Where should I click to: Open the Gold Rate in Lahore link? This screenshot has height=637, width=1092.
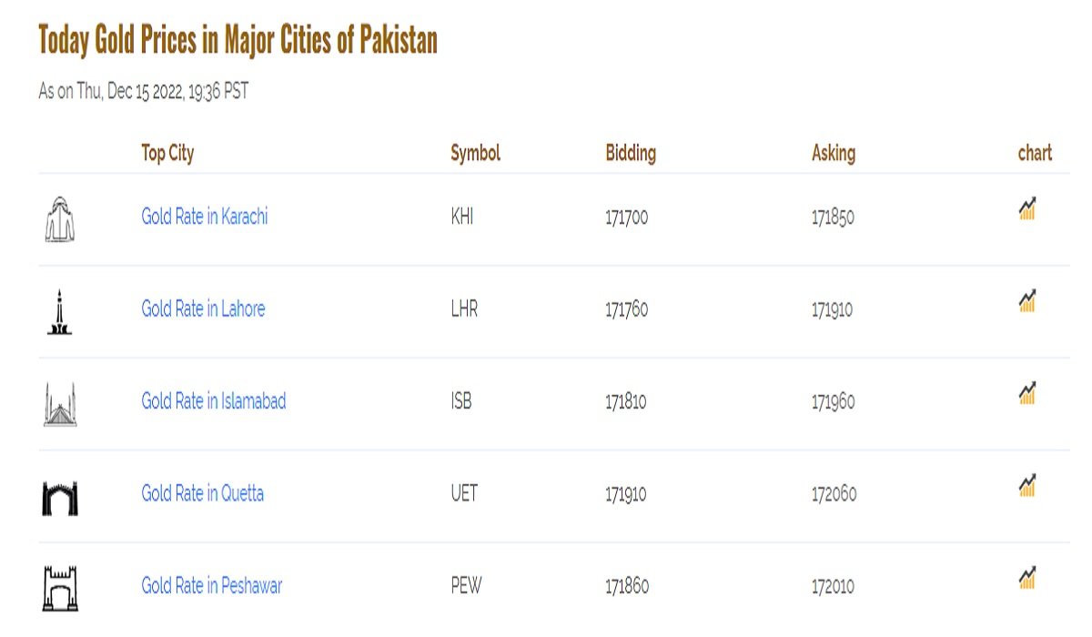tap(203, 309)
